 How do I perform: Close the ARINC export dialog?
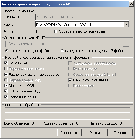[131, 4]
